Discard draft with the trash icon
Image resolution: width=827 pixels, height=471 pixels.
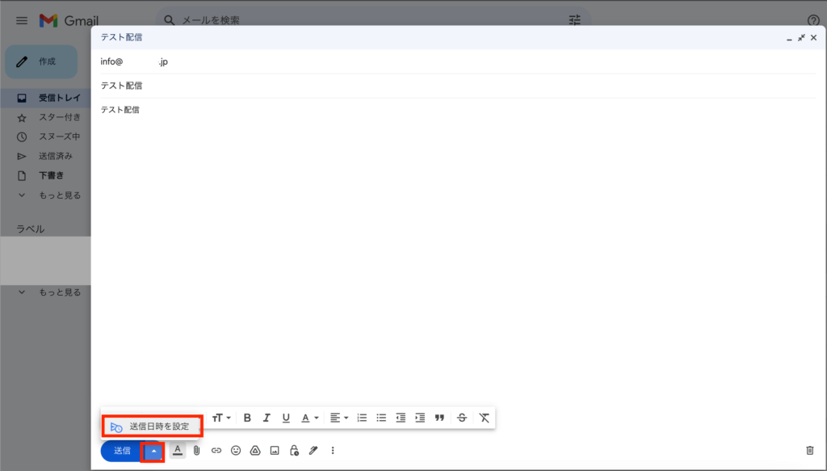pos(810,451)
